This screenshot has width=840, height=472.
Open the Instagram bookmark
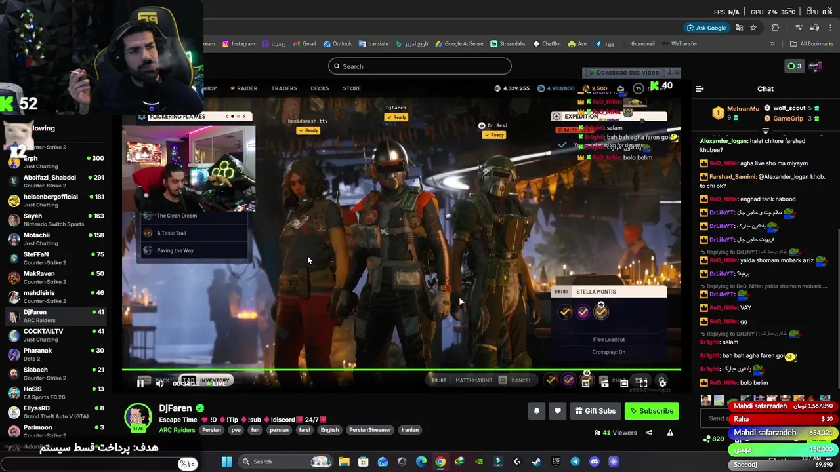click(x=238, y=44)
